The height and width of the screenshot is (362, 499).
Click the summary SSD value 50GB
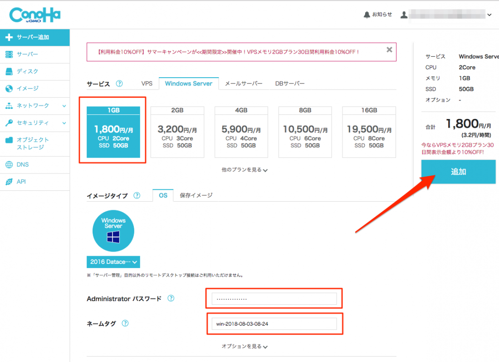click(x=466, y=89)
